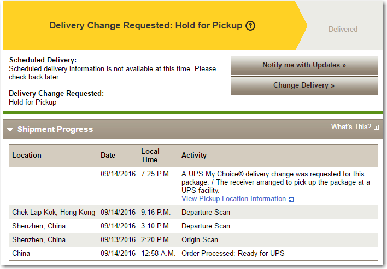Click the Activity column header
This screenshot has width=387, height=269.
pyautogui.click(x=193, y=156)
